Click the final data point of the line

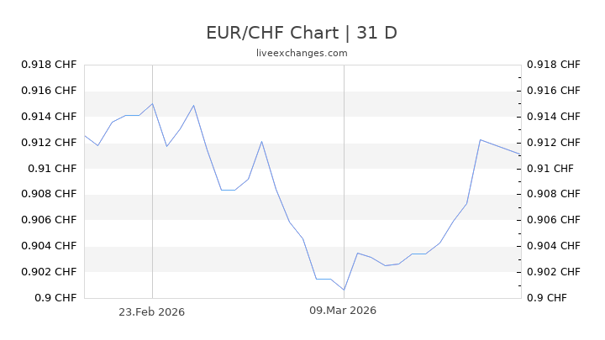tap(520, 154)
